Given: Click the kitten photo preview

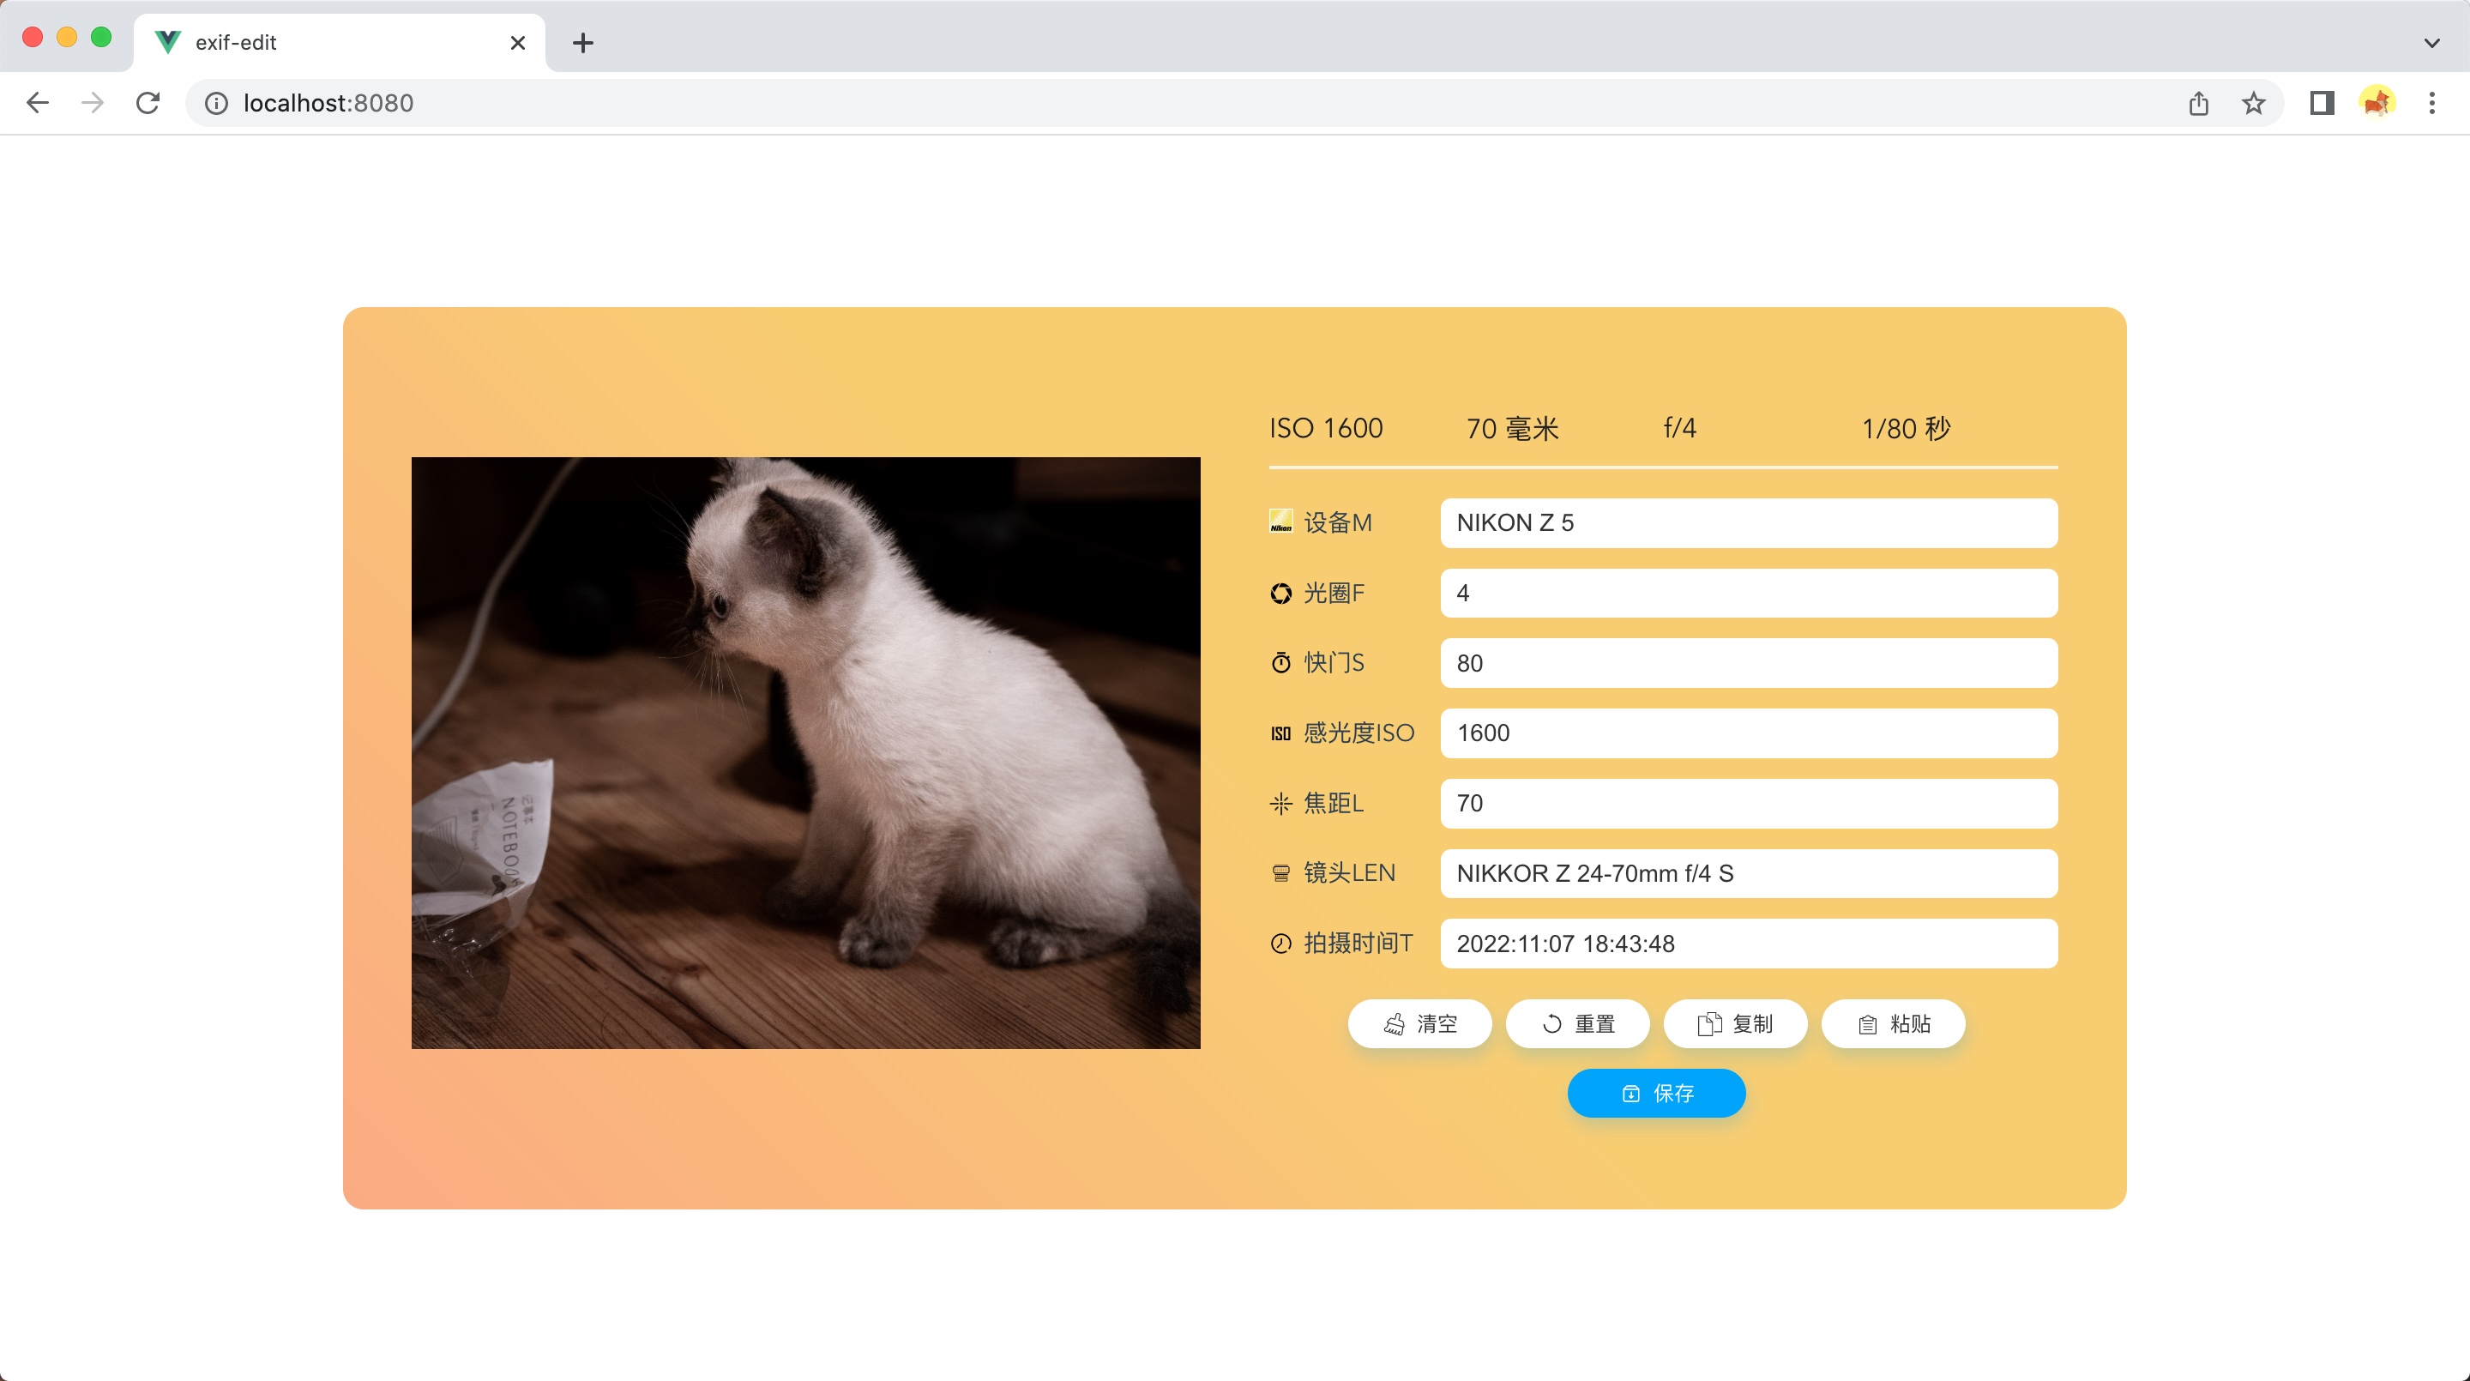Looking at the screenshot, I should [x=805, y=753].
